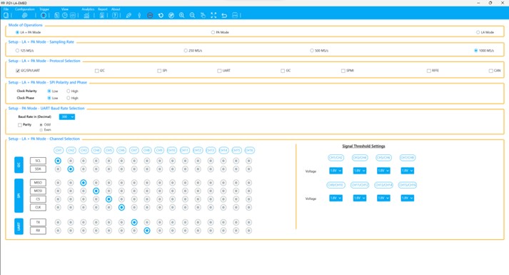Click the report document icon

(x=101, y=15)
